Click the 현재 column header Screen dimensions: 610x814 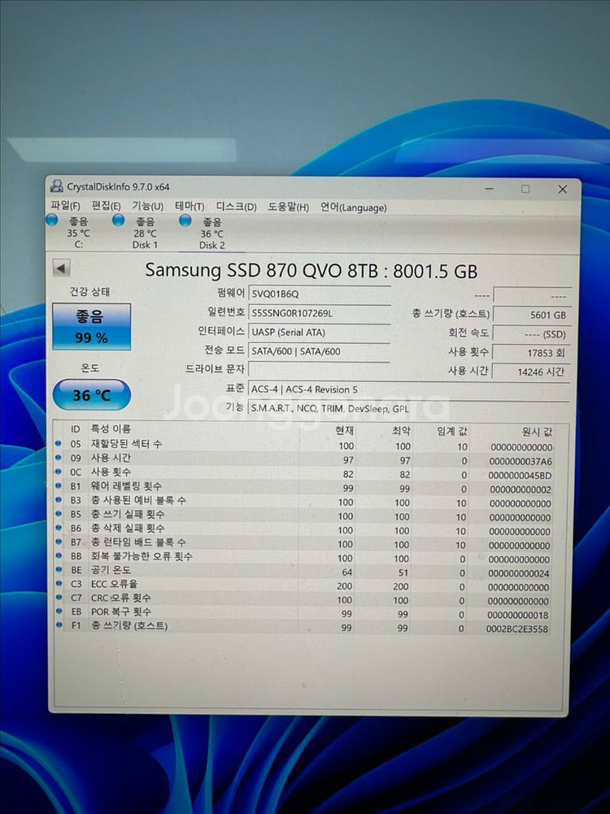pyautogui.click(x=345, y=430)
